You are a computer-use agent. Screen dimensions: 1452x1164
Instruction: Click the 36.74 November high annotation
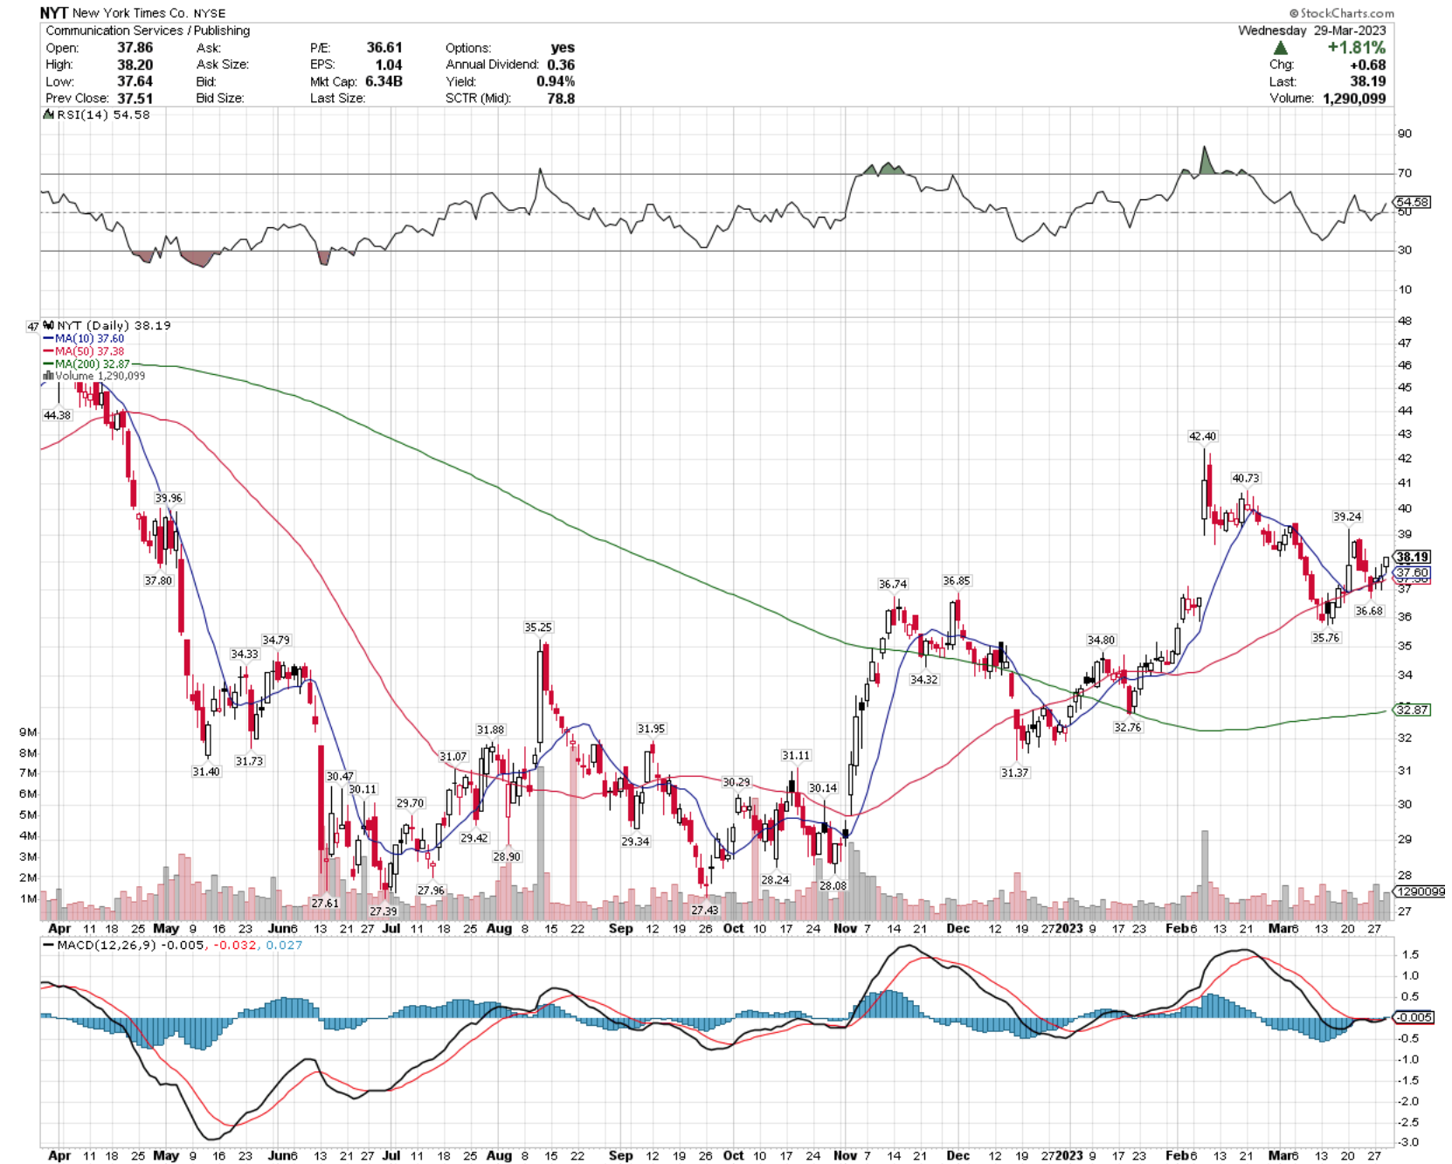pos(893,584)
